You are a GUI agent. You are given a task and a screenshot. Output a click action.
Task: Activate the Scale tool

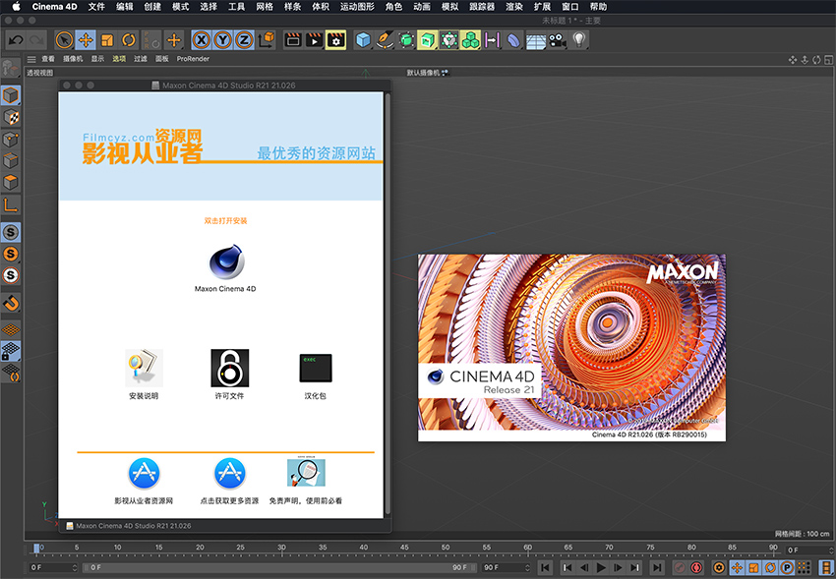pos(107,40)
